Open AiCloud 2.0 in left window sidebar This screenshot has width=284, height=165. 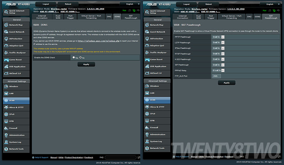[x=16, y=73]
